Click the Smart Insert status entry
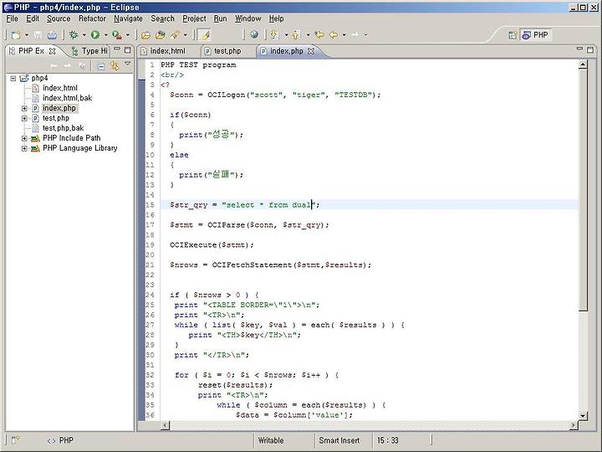Screen dimensions: 602x452 point(339,440)
